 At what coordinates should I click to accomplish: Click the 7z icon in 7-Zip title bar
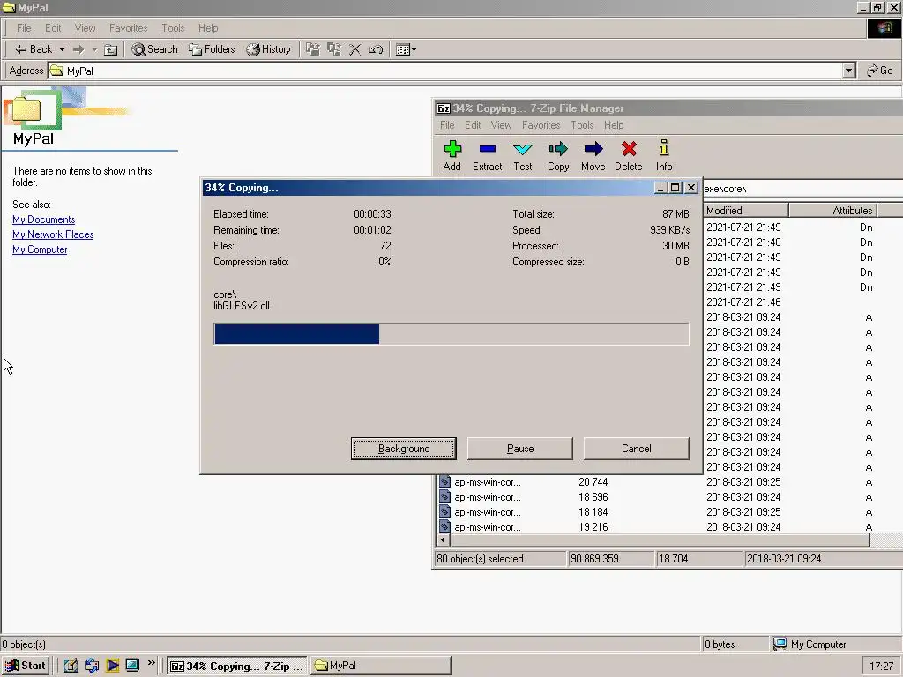pos(443,108)
